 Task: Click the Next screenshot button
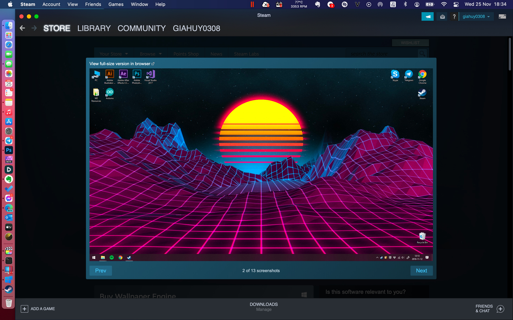(422, 270)
